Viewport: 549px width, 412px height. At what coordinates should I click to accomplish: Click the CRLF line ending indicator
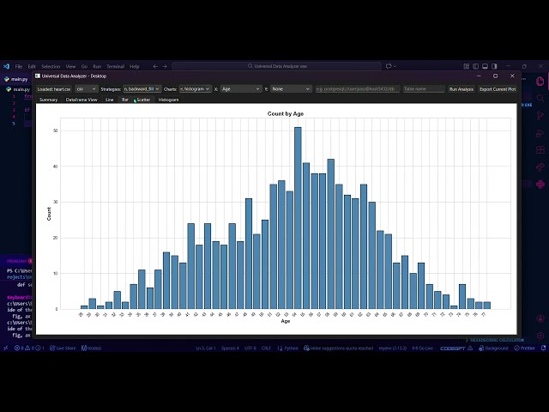[266, 348]
